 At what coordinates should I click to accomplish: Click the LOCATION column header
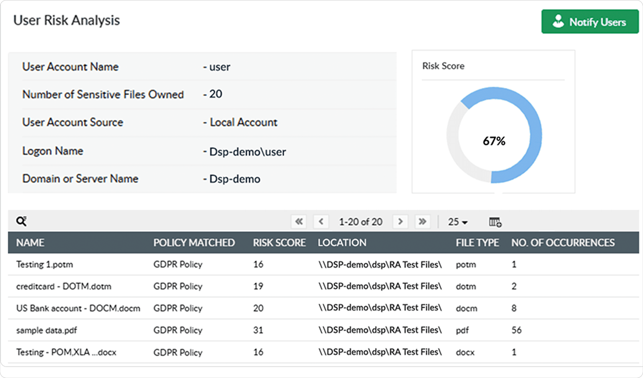click(x=342, y=242)
